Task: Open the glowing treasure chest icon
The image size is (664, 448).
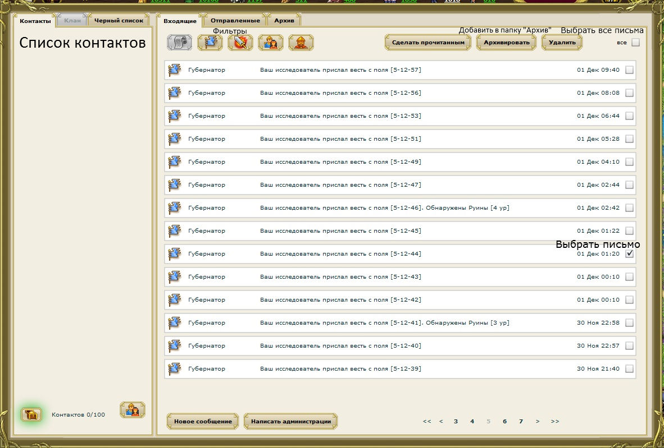Action: click(31, 414)
